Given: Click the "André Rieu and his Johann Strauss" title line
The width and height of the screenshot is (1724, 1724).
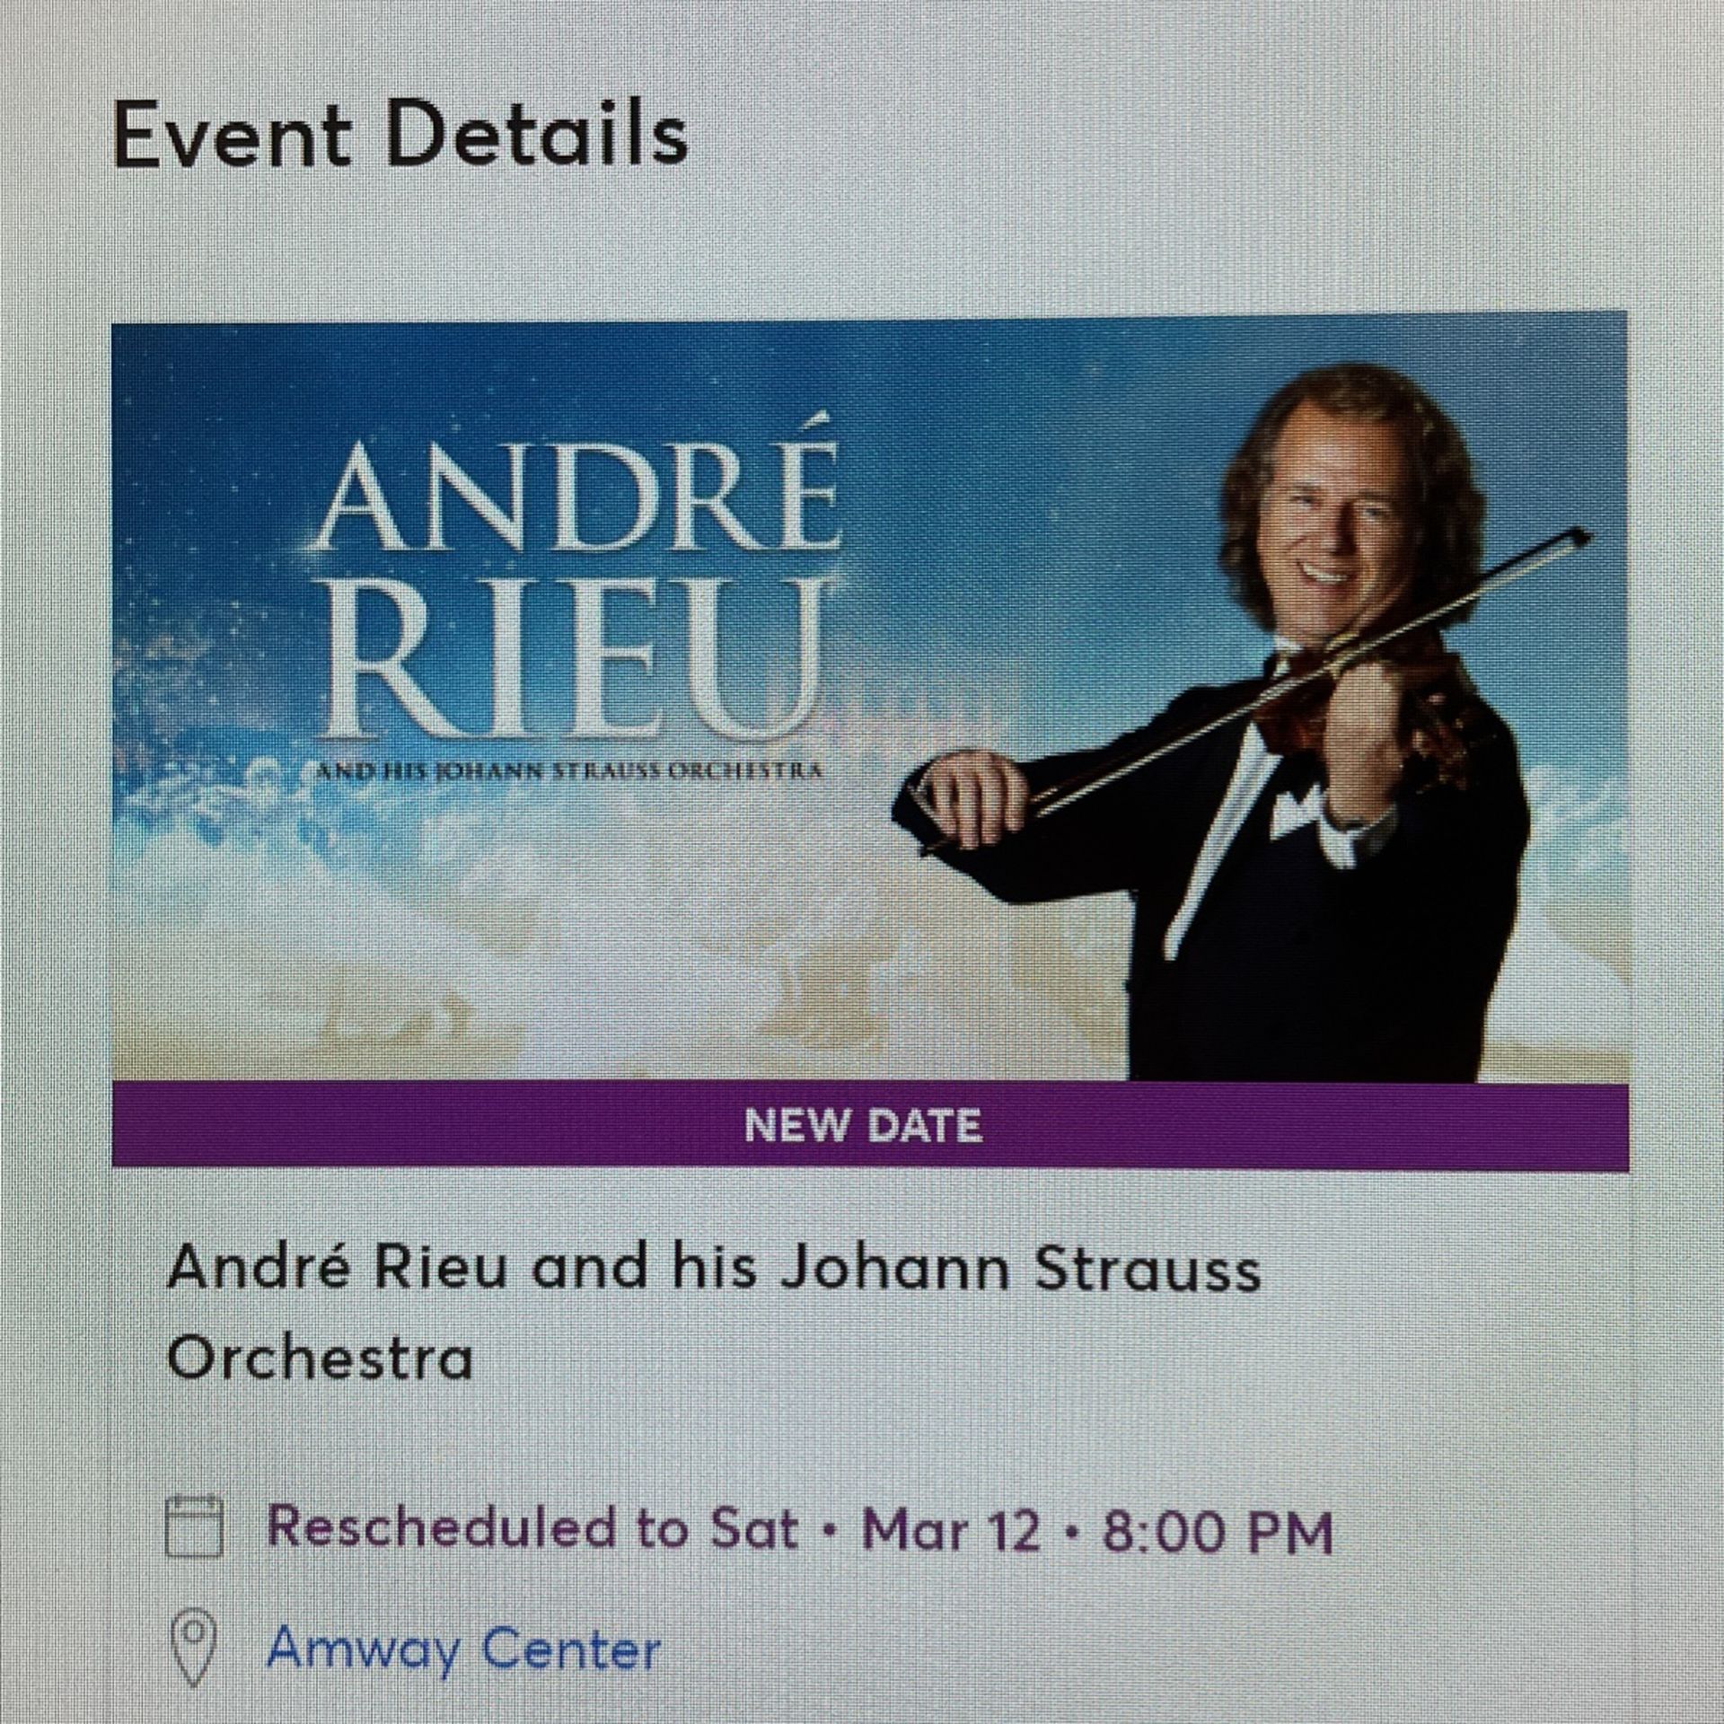Looking at the screenshot, I should coord(714,1269).
